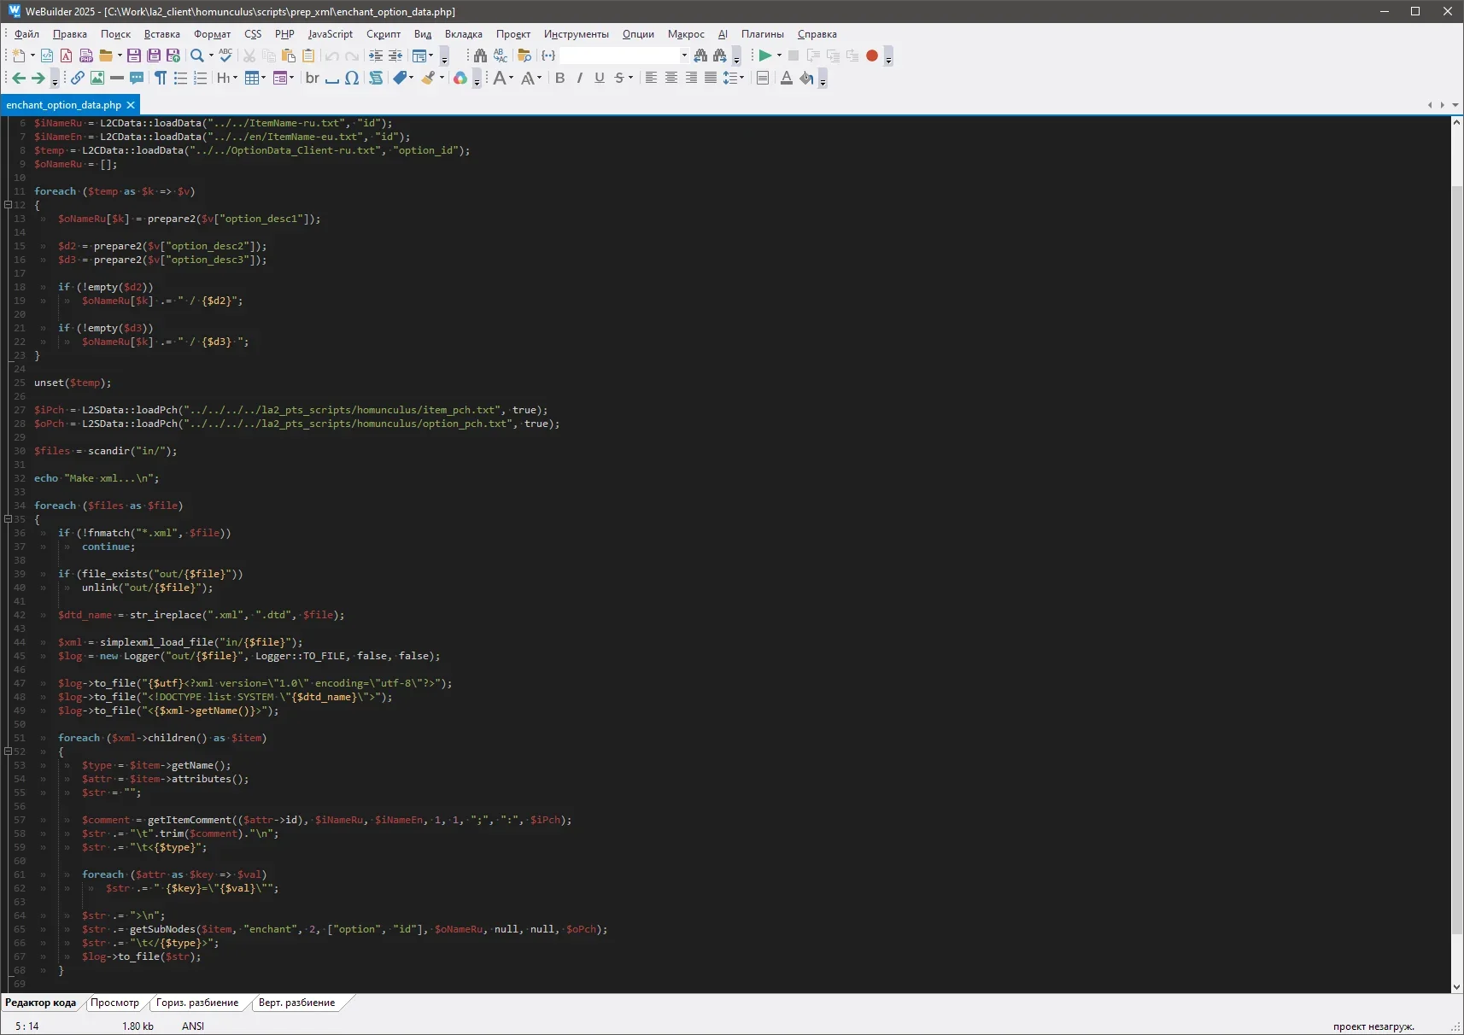Image resolution: width=1464 pixels, height=1035 pixels.
Task: Click the new HTML document icon
Action: [x=47, y=56]
